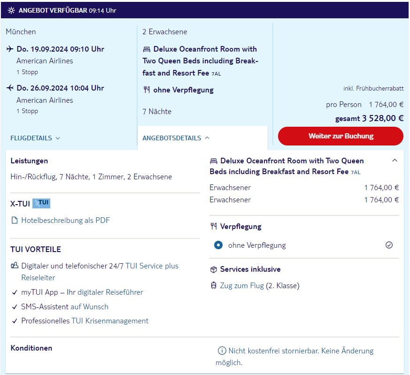Click the circled checkmark on ohne Verpflegung row
The width and height of the screenshot is (410, 375).
tap(389, 245)
